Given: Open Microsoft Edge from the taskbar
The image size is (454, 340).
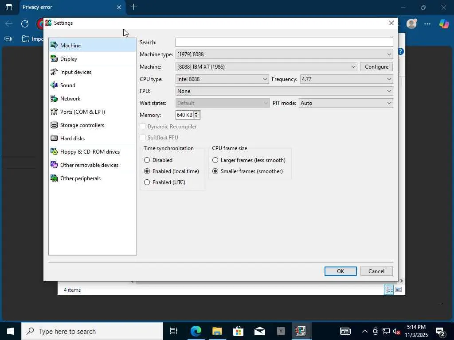Looking at the screenshot, I should [x=196, y=331].
